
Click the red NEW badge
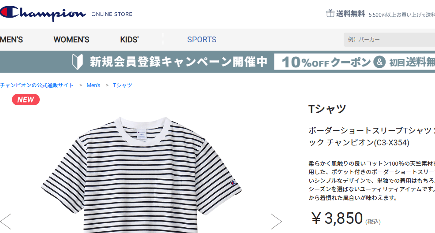point(26,100)
